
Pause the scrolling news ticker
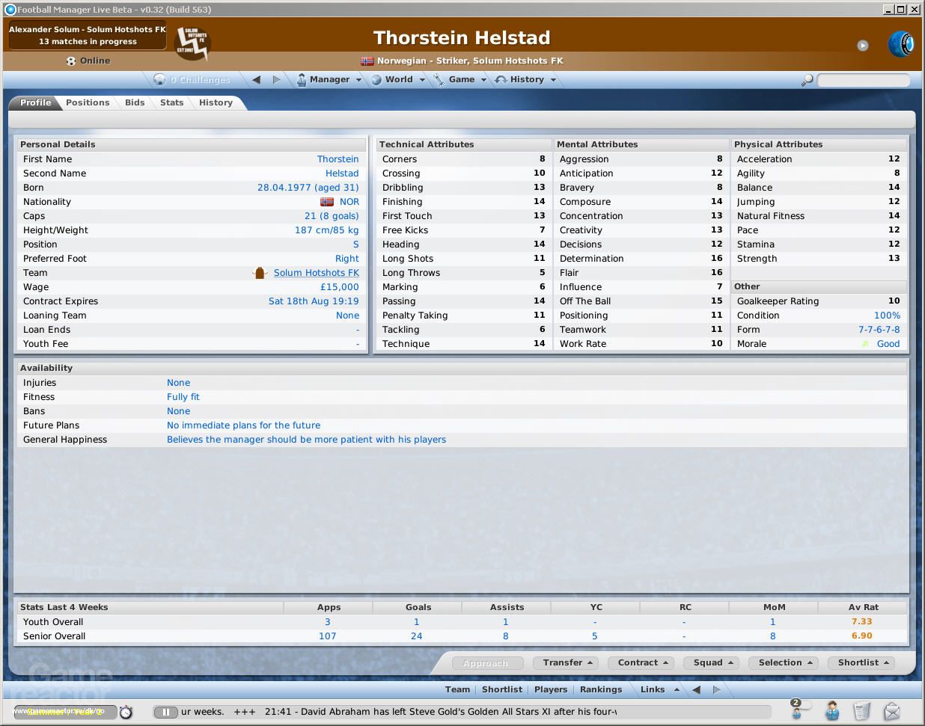165,713
